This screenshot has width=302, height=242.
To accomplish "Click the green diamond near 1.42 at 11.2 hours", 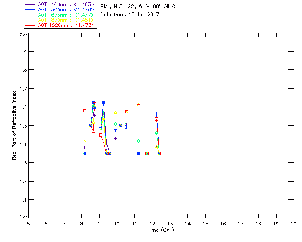I will [x=138, y=141].
